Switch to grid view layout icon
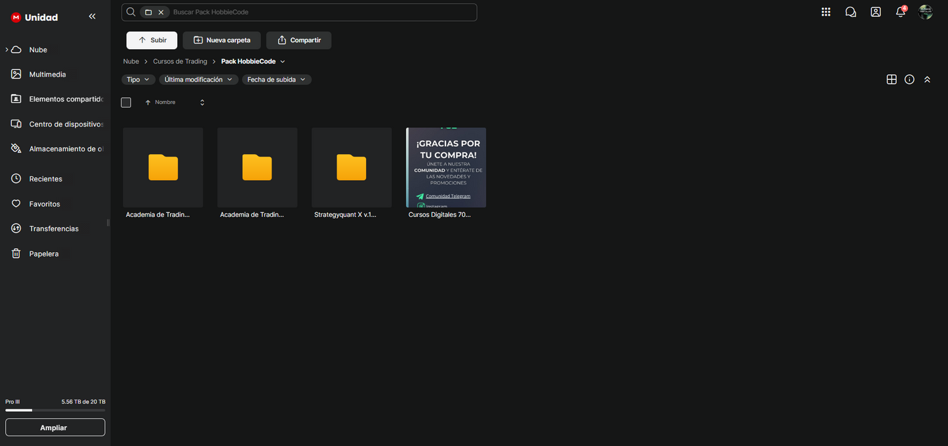Image resolution: width=948 pixels, height=446 pixels. pos(892,79)
